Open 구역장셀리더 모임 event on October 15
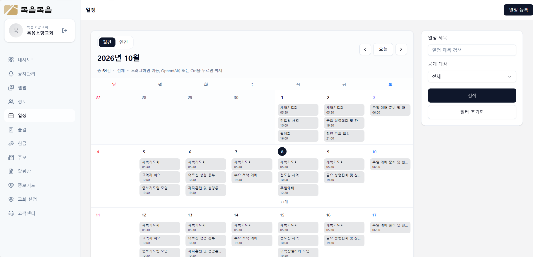 [x=298, y=252]
